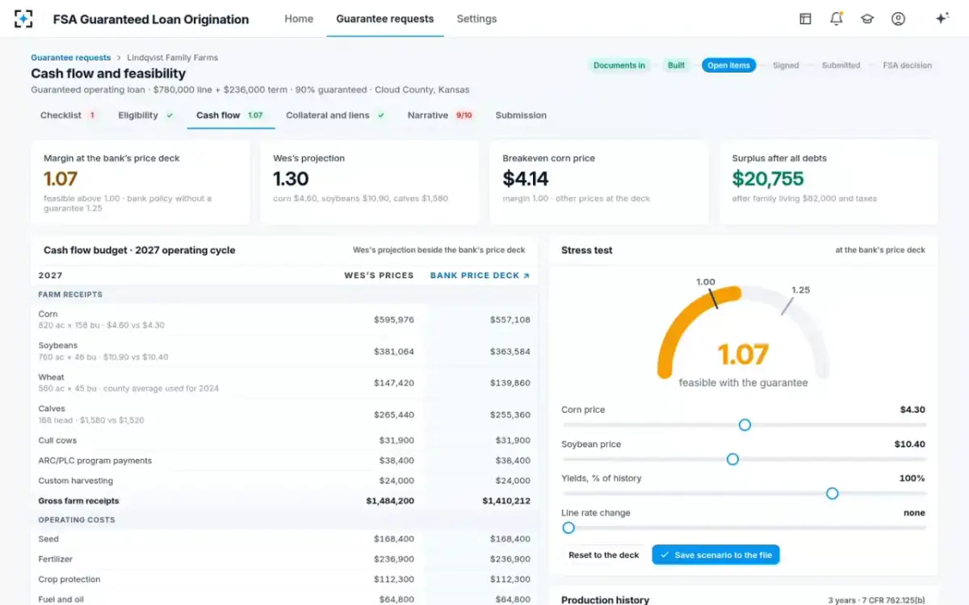
Task: Click the app logo icon
Action: point(23,19)
